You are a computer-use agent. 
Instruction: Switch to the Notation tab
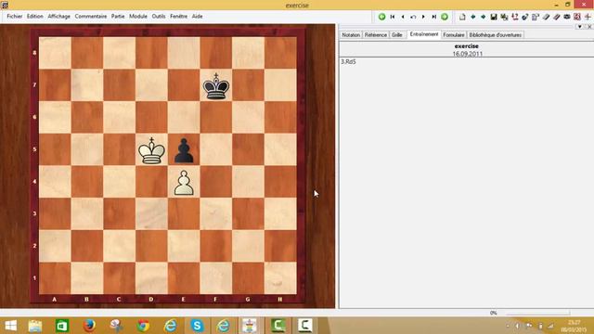(351, 35)
